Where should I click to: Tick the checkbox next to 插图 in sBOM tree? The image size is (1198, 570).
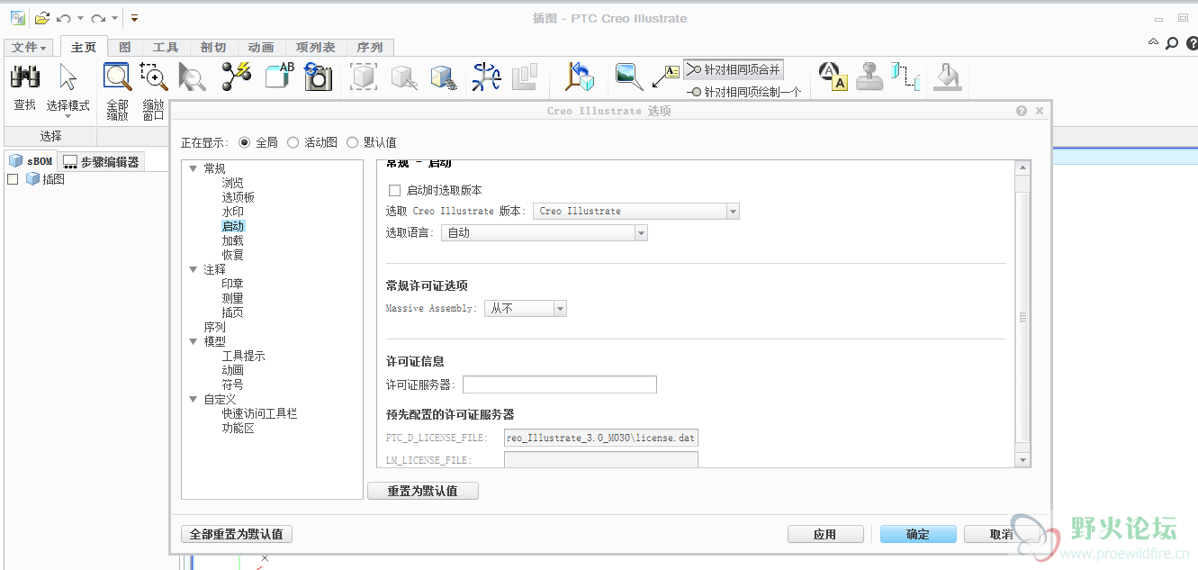click(13, 179)
